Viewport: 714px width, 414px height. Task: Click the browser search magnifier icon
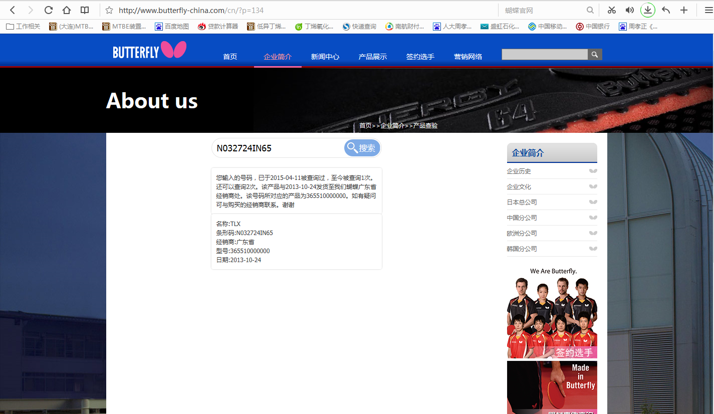pyautogui.click(x=590, y=10)
